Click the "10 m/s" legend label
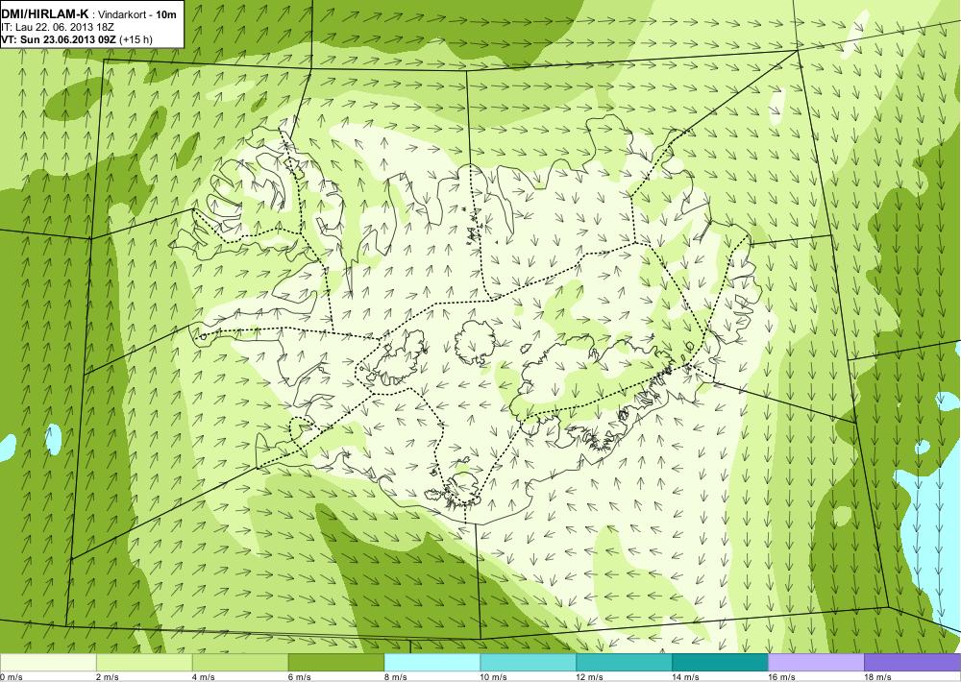This screenshot has height=682, width=961. click(494, 677)
